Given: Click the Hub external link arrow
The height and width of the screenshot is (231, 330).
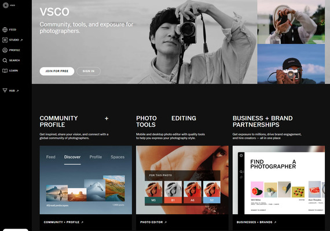Looking at the screenshot, I should (x=17, y=91).
